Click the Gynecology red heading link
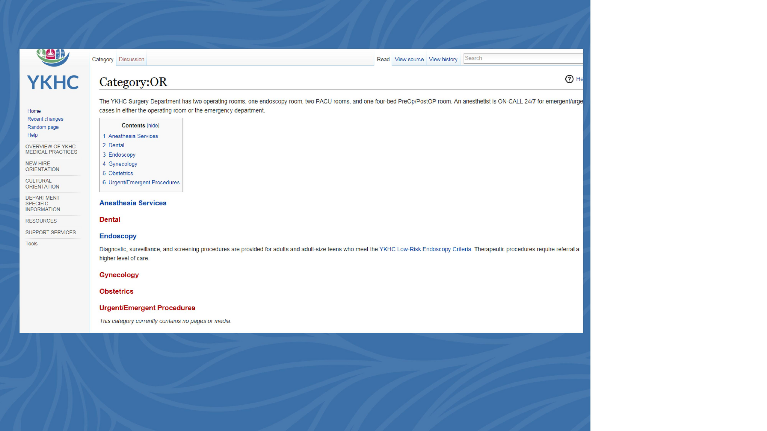 (119, 275)
